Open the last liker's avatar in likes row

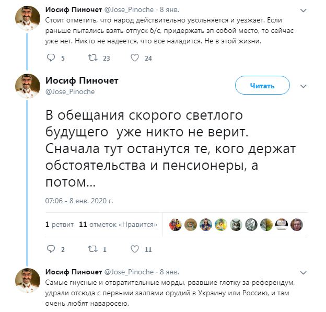pyautogui.click(x=297, y=224)
